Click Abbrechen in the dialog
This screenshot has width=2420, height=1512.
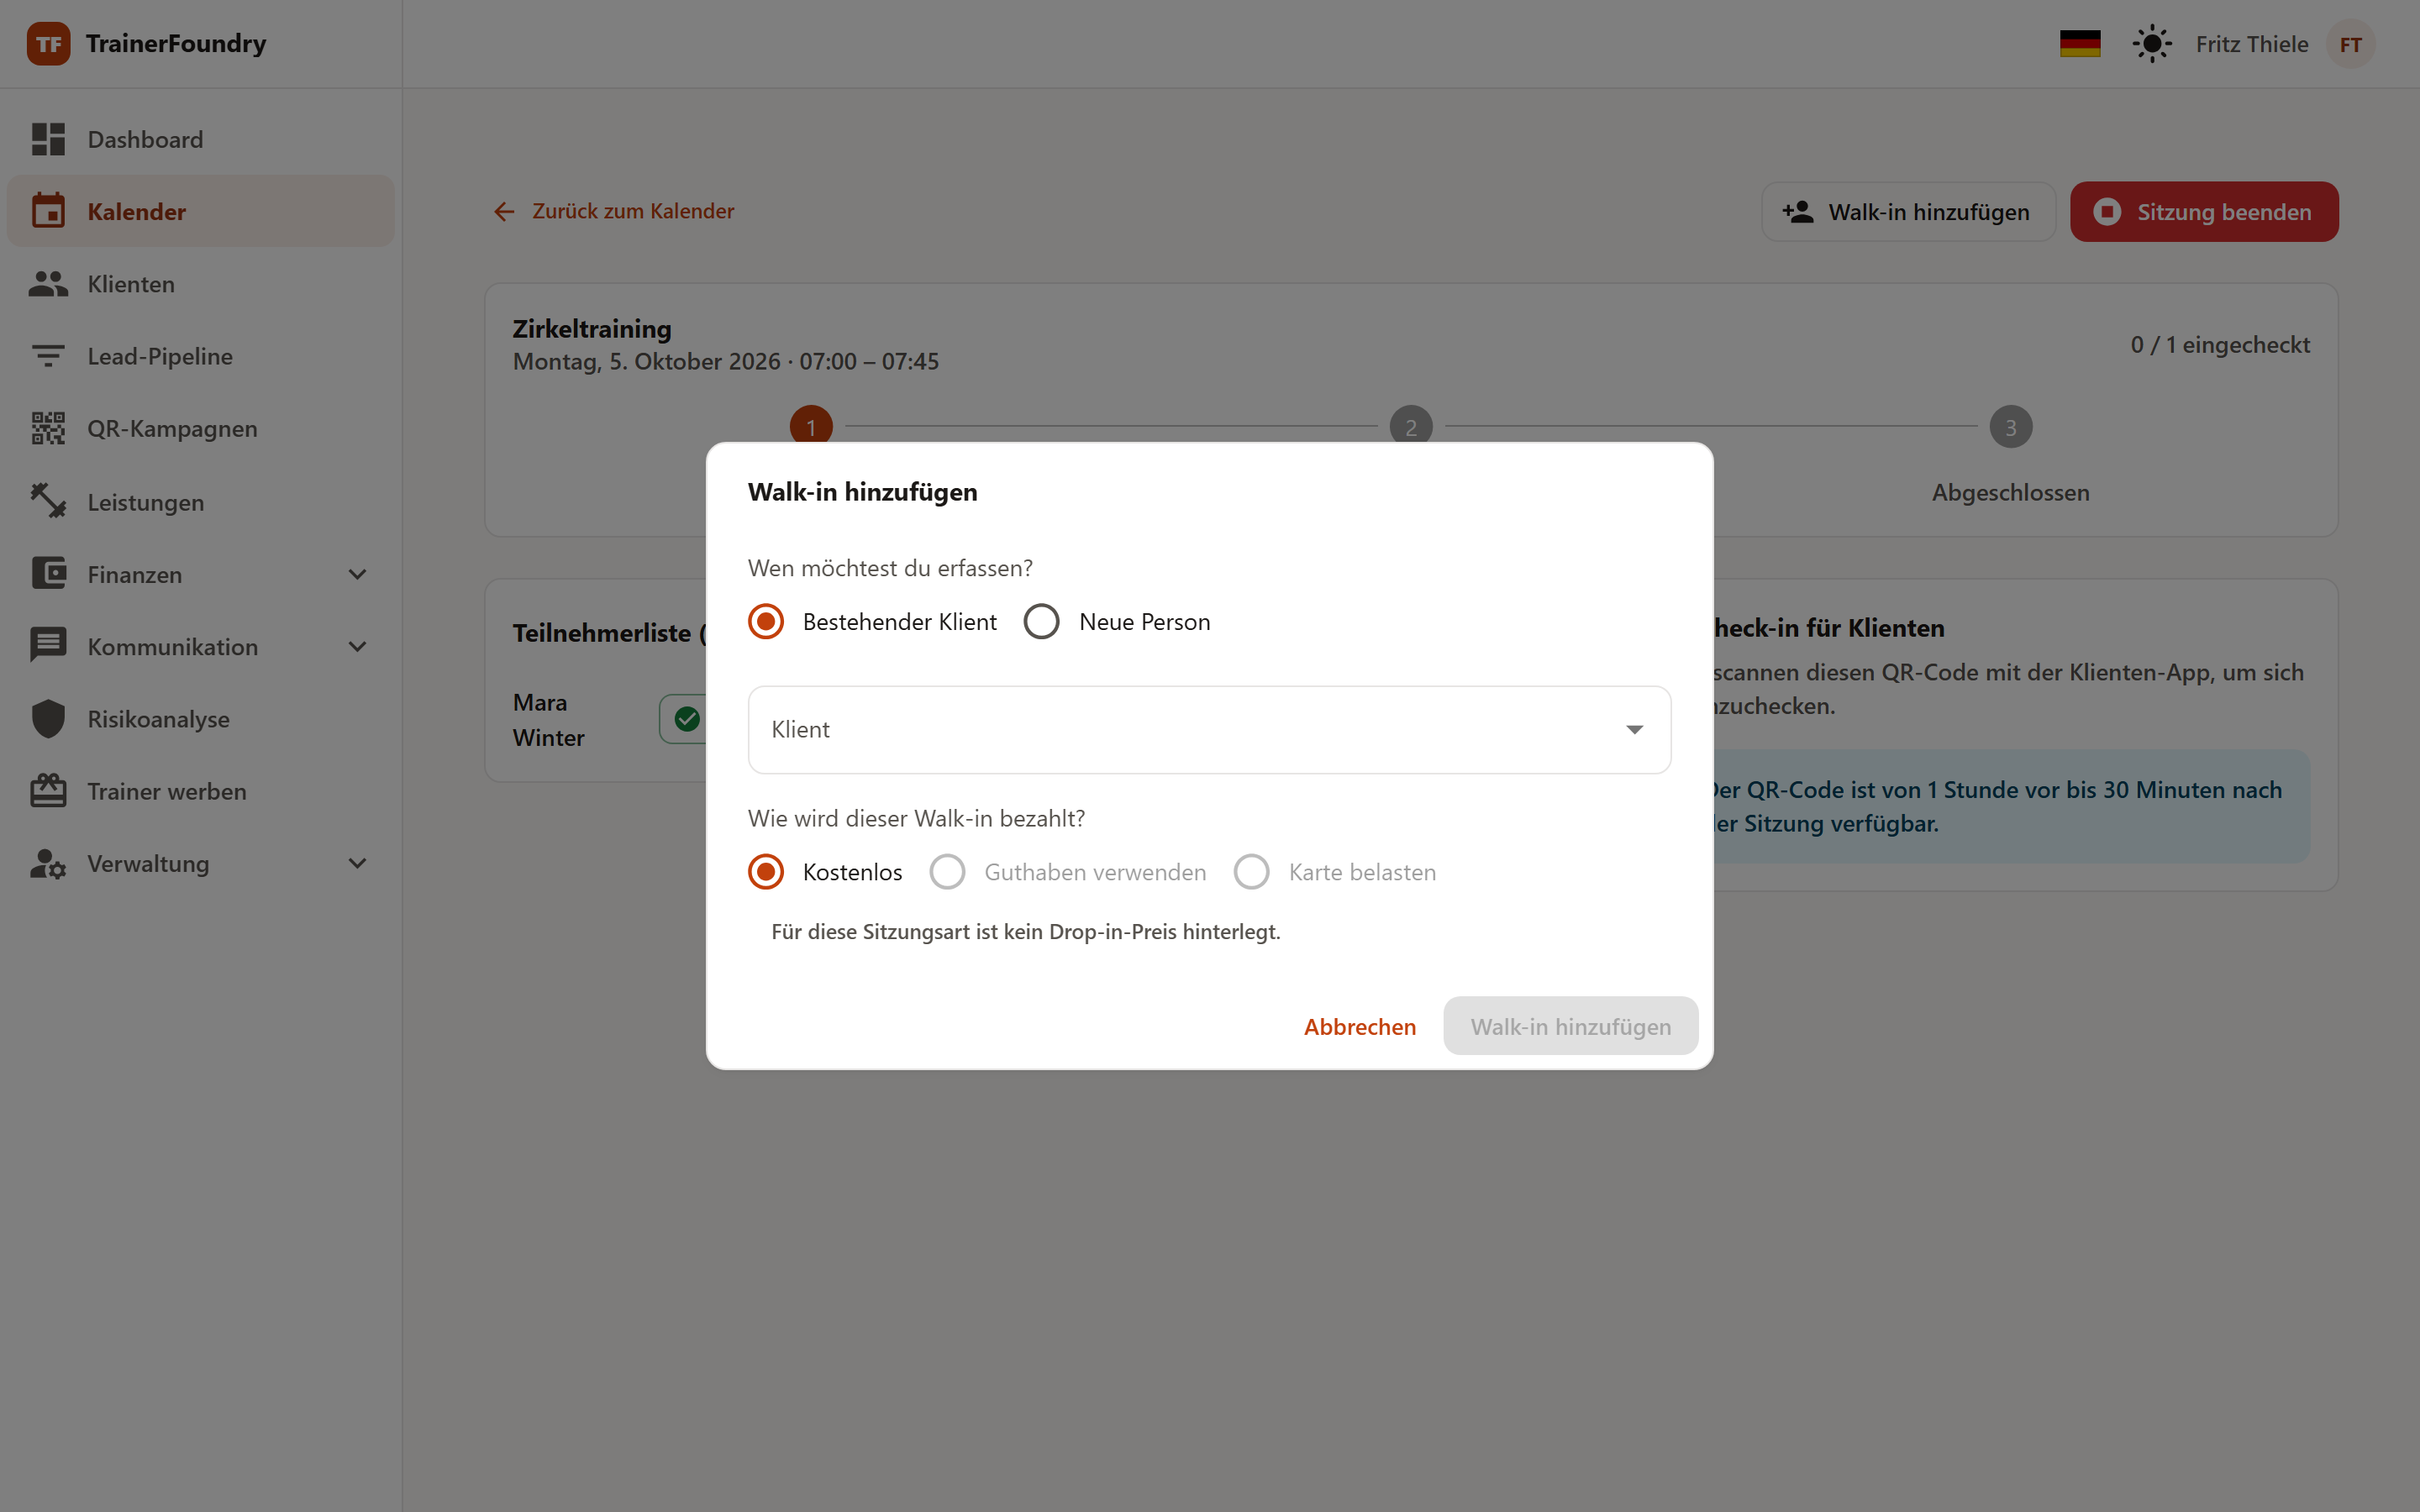point(1359,1026)
